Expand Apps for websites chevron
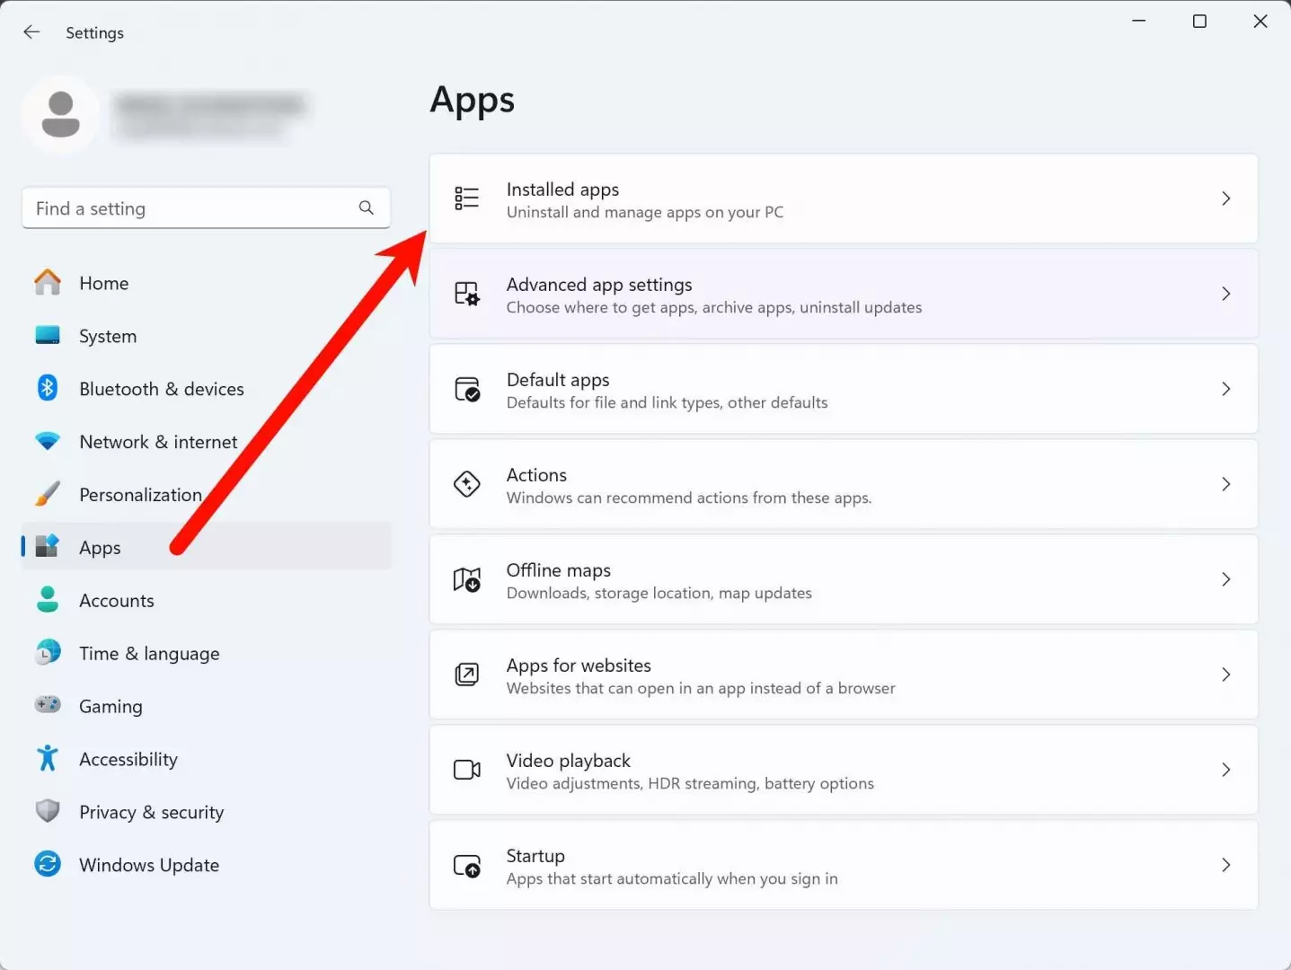 pyautogui.click(x=1226, y=675)
